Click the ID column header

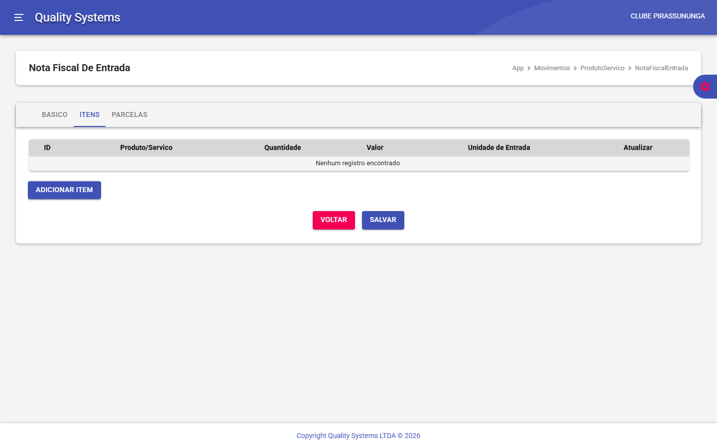[x=47, y=148]
